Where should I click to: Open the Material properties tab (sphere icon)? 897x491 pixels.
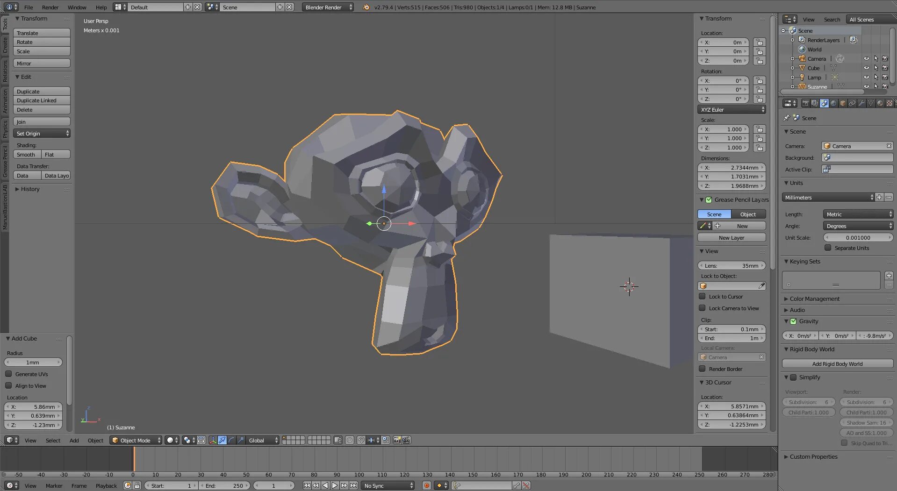[x=880, y=103]
